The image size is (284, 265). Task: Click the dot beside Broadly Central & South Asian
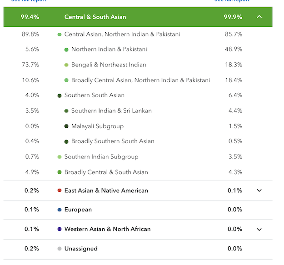pyautogui.click(x=60, y=172)
